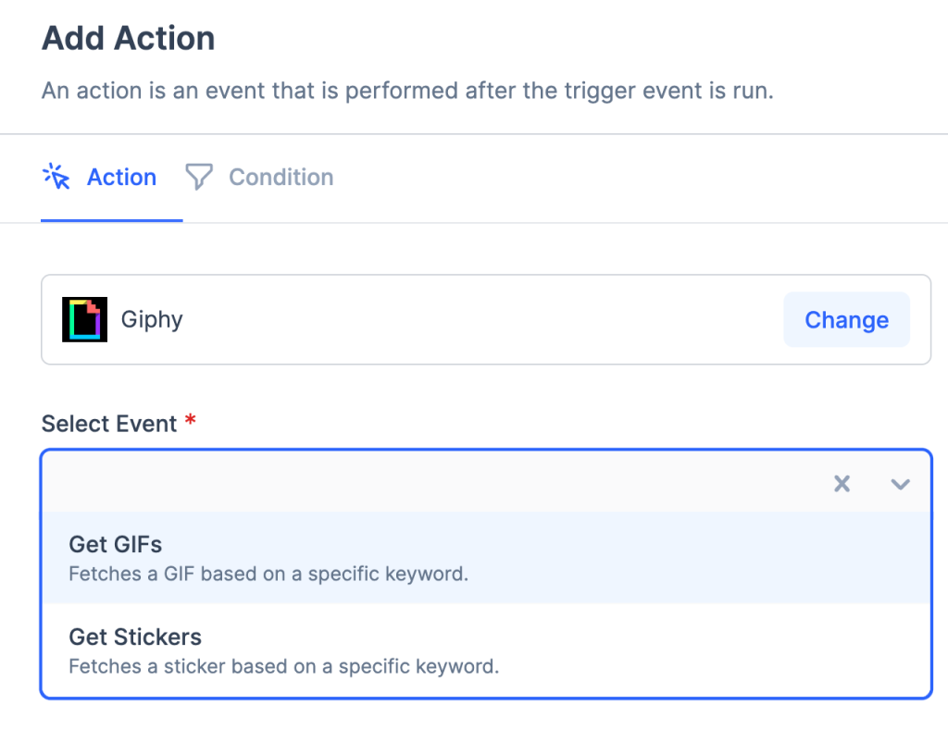Click the Select Event field label
The height and width of the screenshot is (742, 948).
coord(109,424)
